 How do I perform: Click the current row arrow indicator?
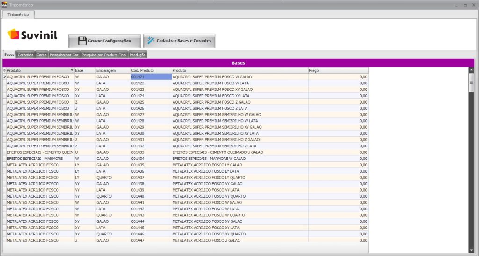(x=5, y=76)
